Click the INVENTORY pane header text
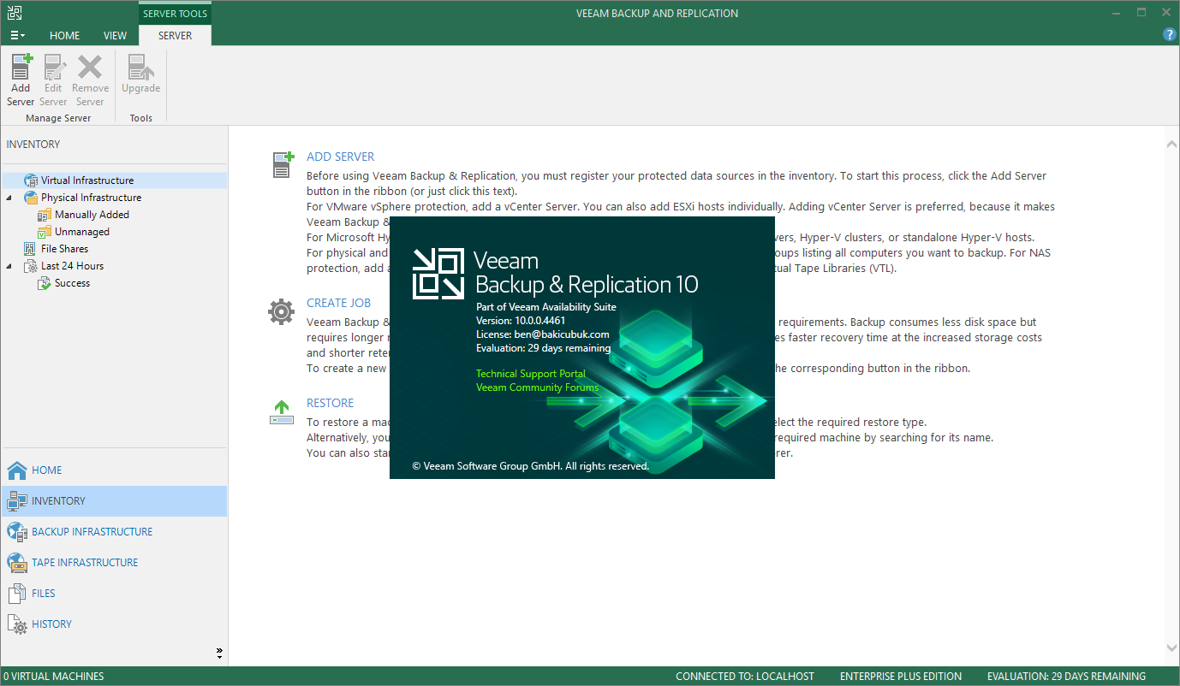The image size is (1180, 686). (x=33, y=145)
